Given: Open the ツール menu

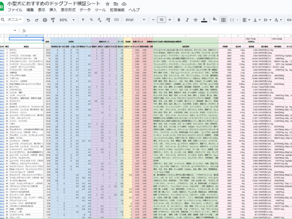Looking at the screenshot, I should point(100,10).
